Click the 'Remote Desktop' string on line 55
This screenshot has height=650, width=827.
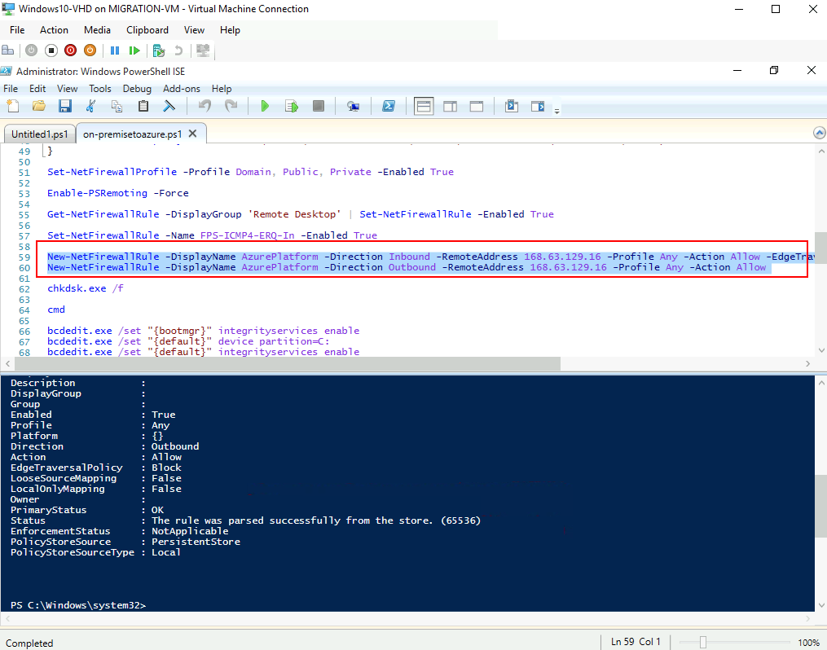click(x=294, y=214)
